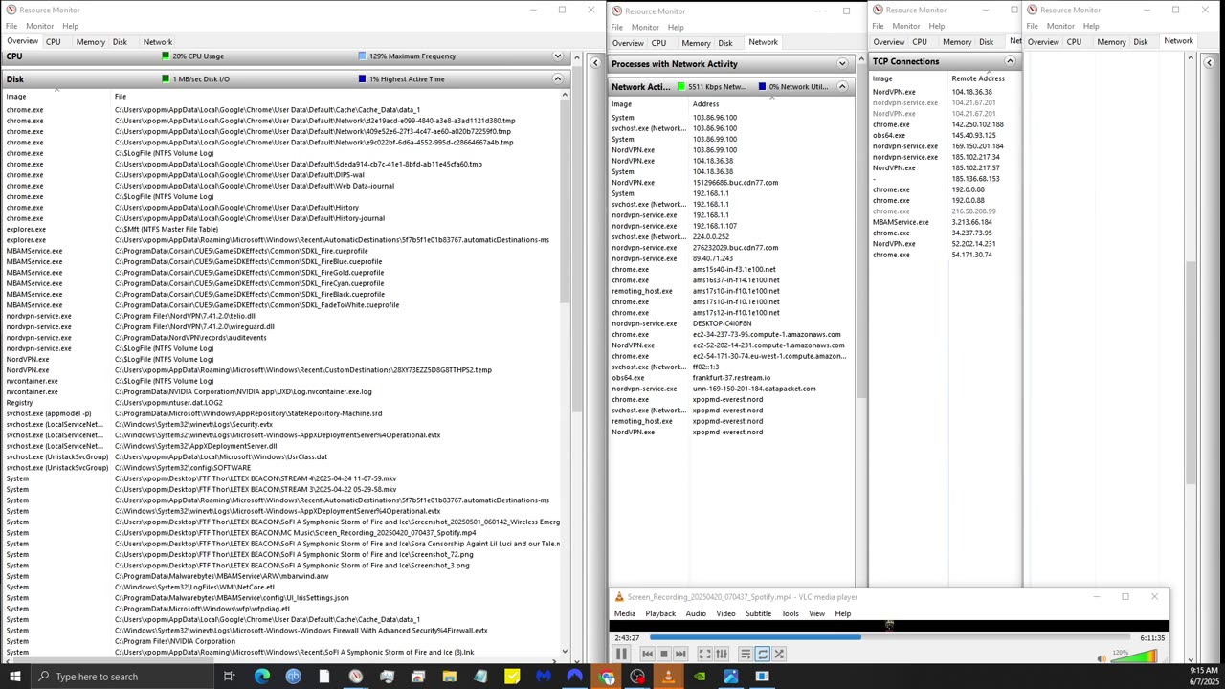Open NordVPN from the taskbar
1225x689 pixels.
point(574,677)
